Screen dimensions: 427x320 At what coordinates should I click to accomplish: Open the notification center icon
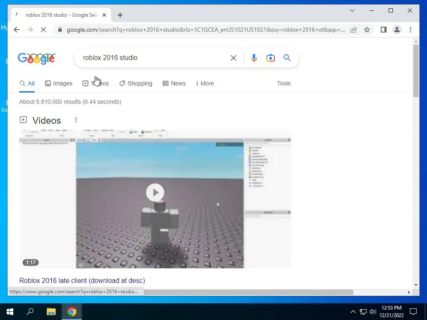(413, 312)
